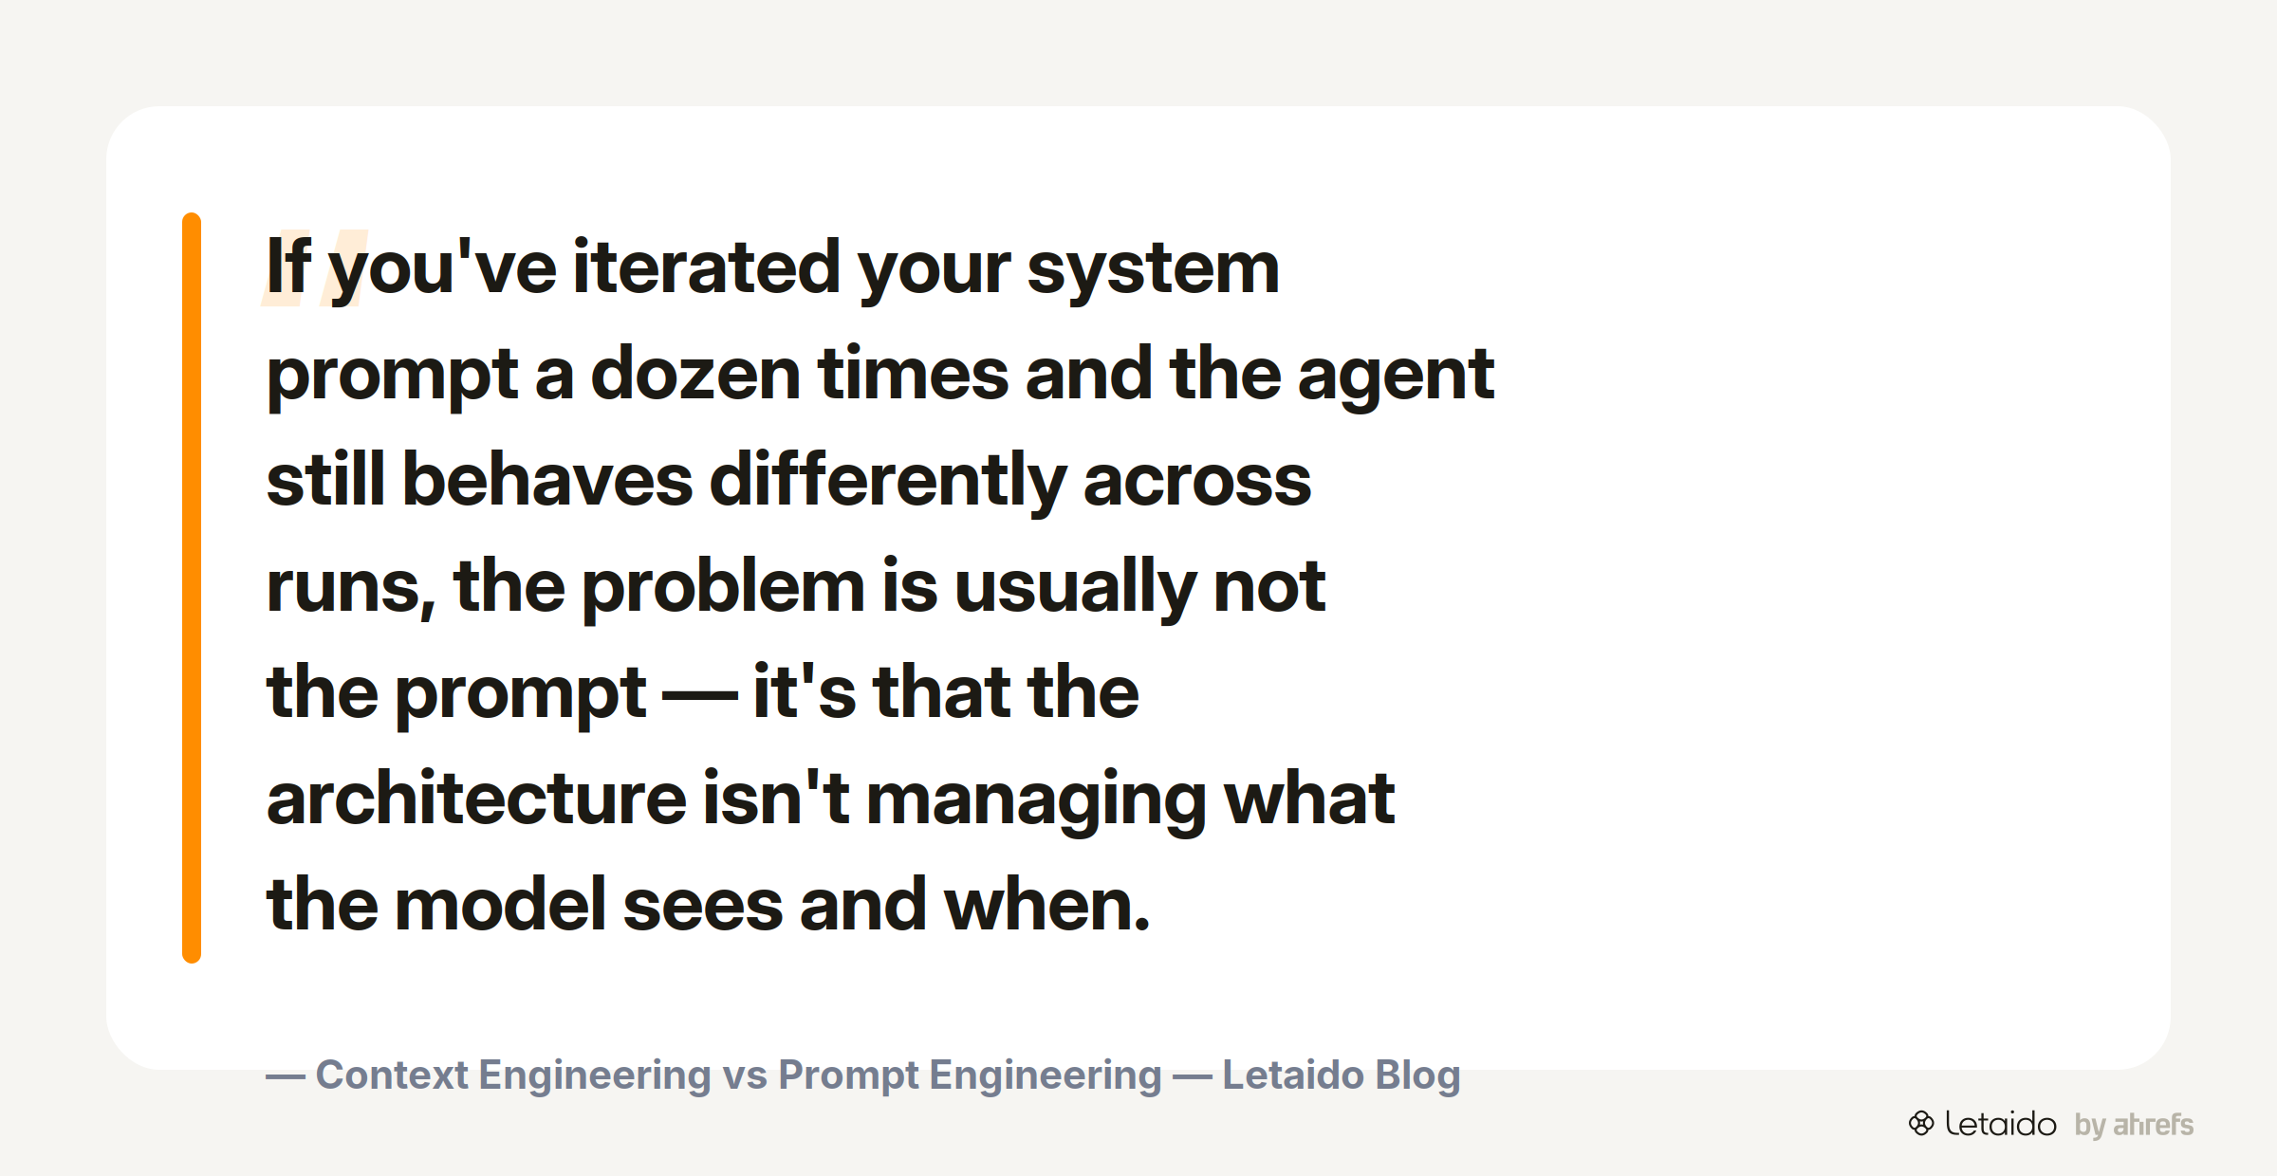Screen dimensions: 2277x1176
Task: Click the line "architecture isn't managing what"
Action: point(831,801)
